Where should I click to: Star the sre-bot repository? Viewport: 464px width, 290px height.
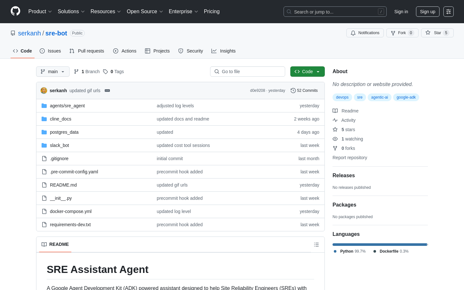437,33
